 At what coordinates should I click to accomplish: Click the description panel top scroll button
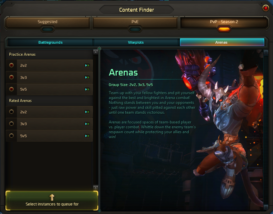point(266,52)
